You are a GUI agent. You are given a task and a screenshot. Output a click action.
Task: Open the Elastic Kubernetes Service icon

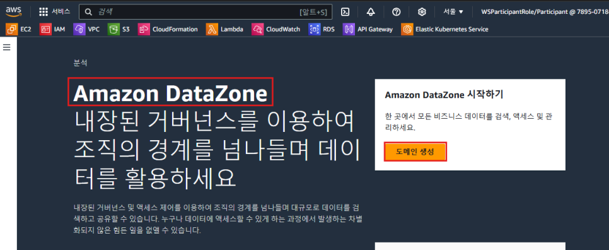pyautogui.click(x=407, y=29)
